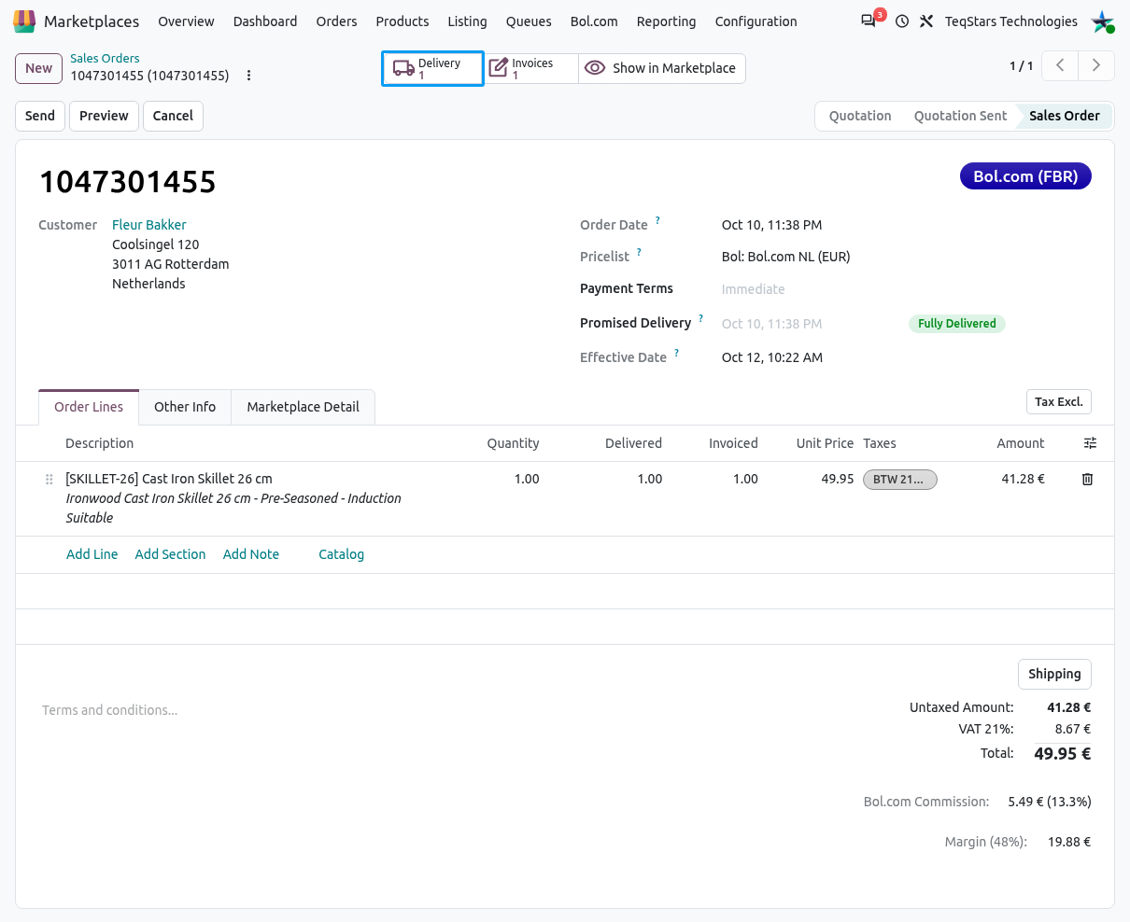This screenshot has width=1130, height=922.
Task: Click the Fully Delivered status badge
Action: [957, 324]
